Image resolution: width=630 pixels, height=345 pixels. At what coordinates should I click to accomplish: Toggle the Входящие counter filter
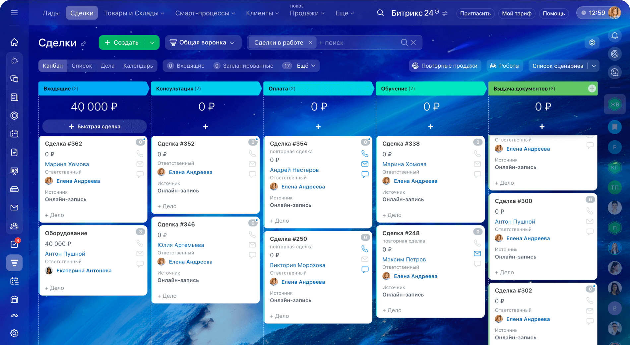pyautogui.click(x=186, y=66)
